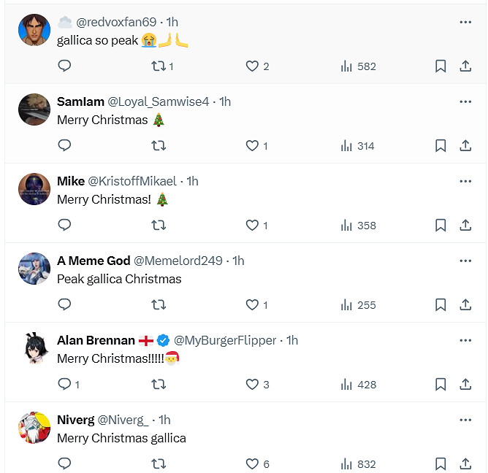The width and height of the screenshot is (488, 473).
Task: Open Samlam's profile name link
Action: click(x=80, y=101)
